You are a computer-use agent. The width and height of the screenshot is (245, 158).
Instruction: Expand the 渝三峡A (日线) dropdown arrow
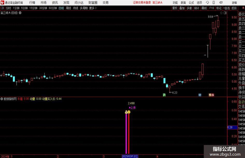coord(20,13)
